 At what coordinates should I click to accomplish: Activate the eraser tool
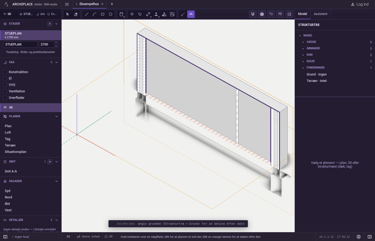76,14
